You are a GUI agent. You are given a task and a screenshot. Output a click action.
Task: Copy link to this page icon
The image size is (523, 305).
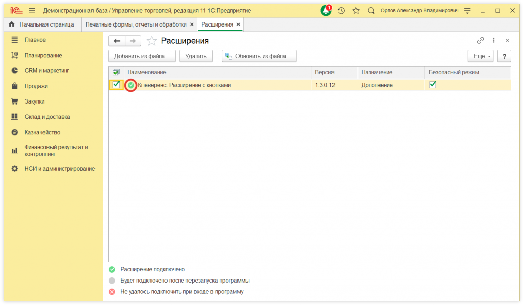tap(480, 41)
